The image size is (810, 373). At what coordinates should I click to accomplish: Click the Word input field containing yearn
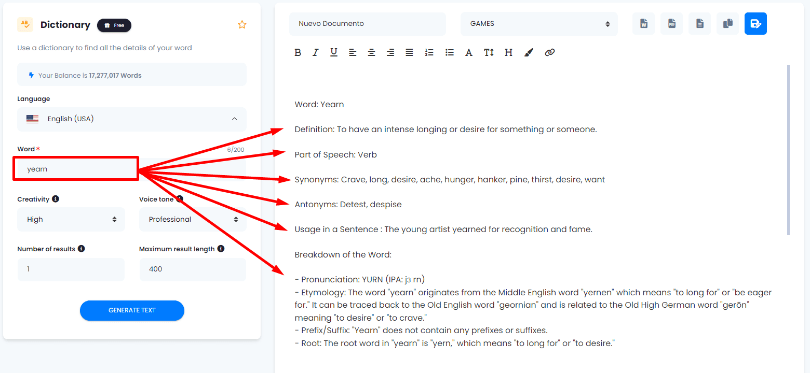(x=76, y=169)
